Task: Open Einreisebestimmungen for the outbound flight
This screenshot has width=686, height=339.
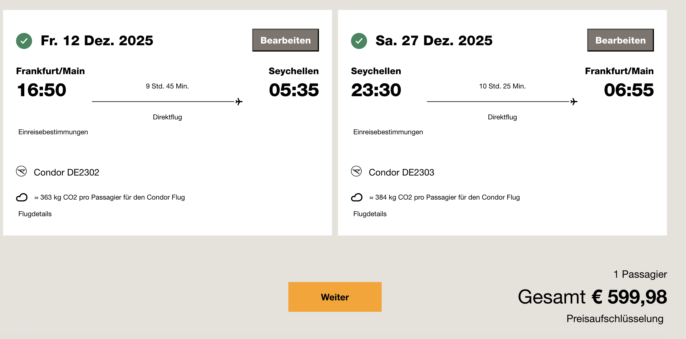Action: (53, 132)
